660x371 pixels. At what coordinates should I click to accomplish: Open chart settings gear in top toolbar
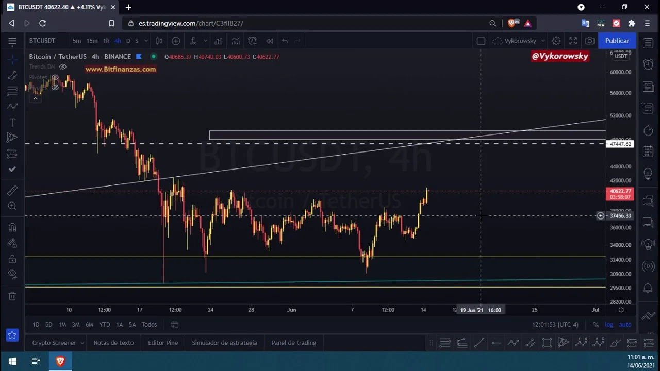click(x=556, y=41)
